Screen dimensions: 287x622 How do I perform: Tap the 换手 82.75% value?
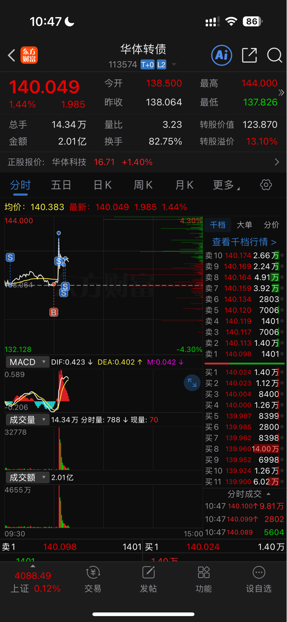tap(165, 142)
